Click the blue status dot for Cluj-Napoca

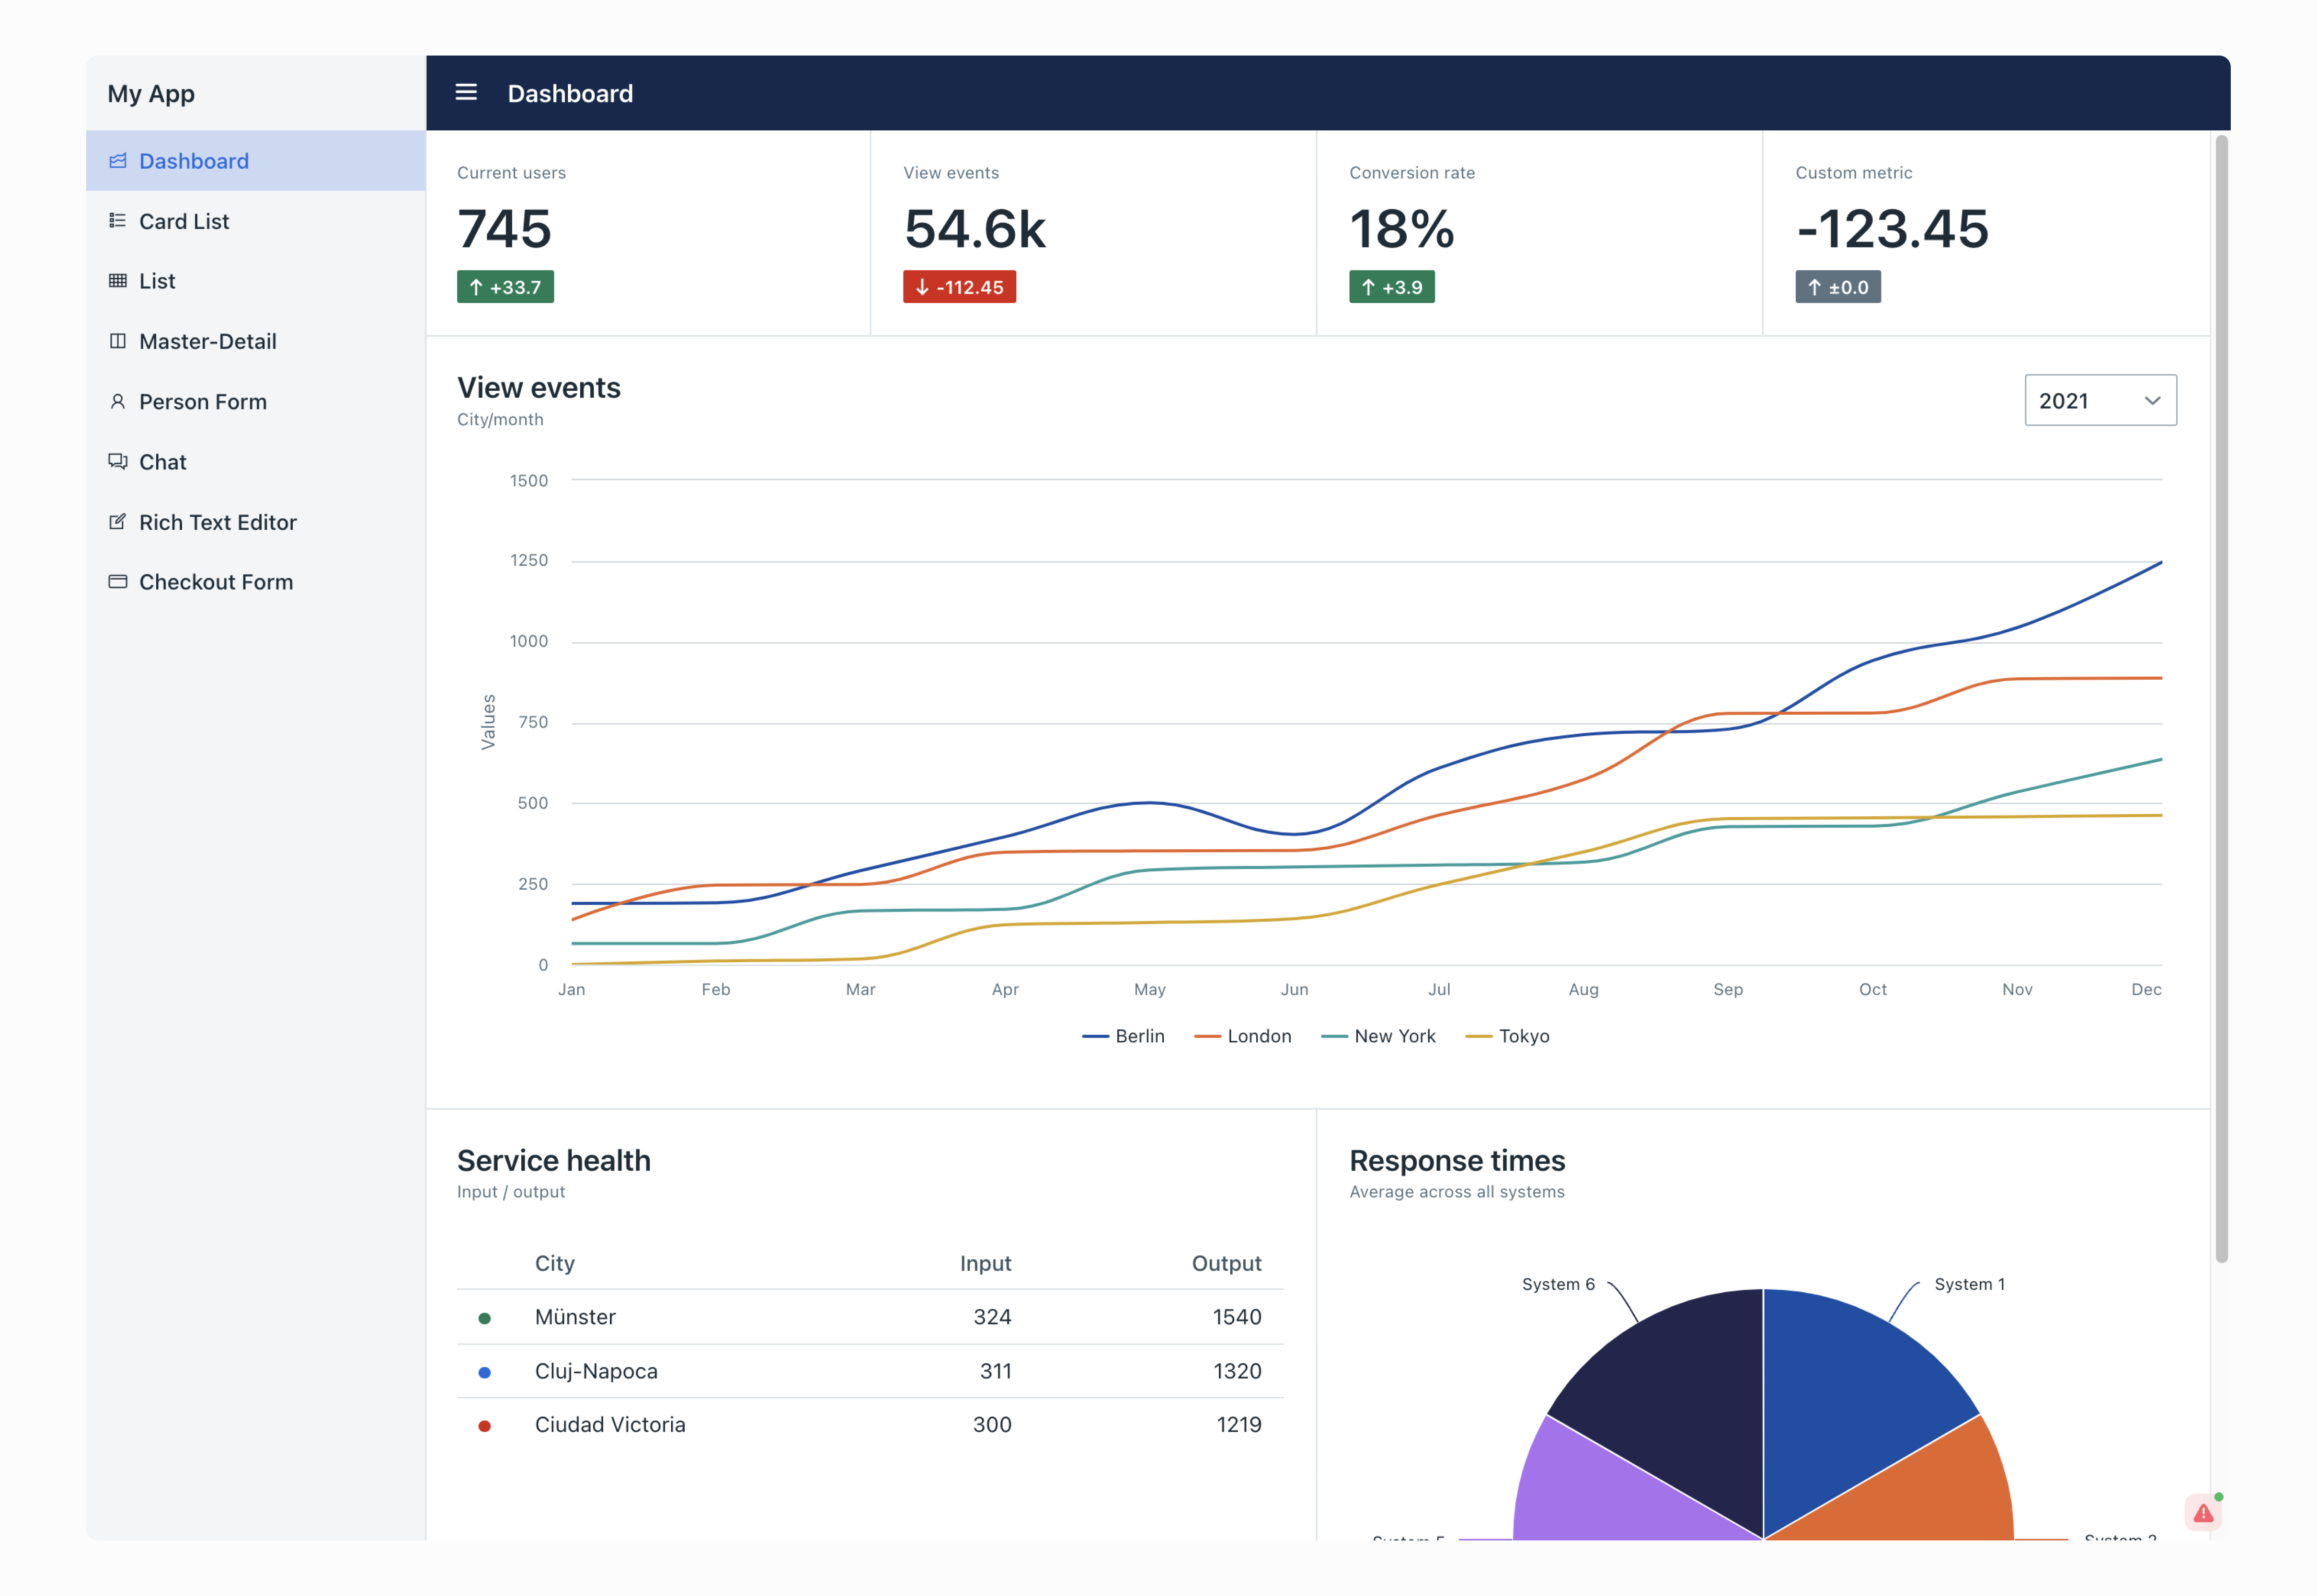coord(484,1372)
